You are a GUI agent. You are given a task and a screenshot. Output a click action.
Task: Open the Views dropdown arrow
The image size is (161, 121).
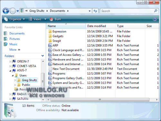pyautogui.click(x=45, y=19)
